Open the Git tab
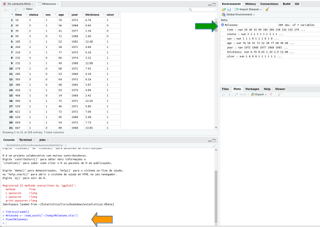 click(x=297, y=4)
